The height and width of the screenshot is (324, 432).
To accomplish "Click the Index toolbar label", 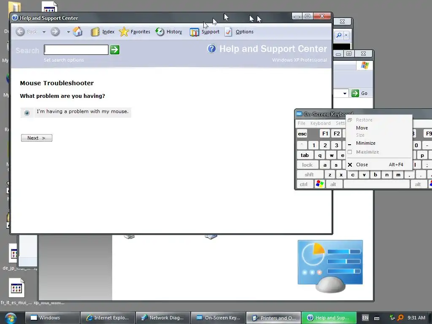I will tap(108, 32).
